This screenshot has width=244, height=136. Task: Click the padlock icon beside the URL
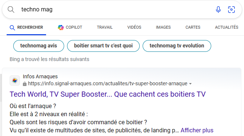point(25,84)
